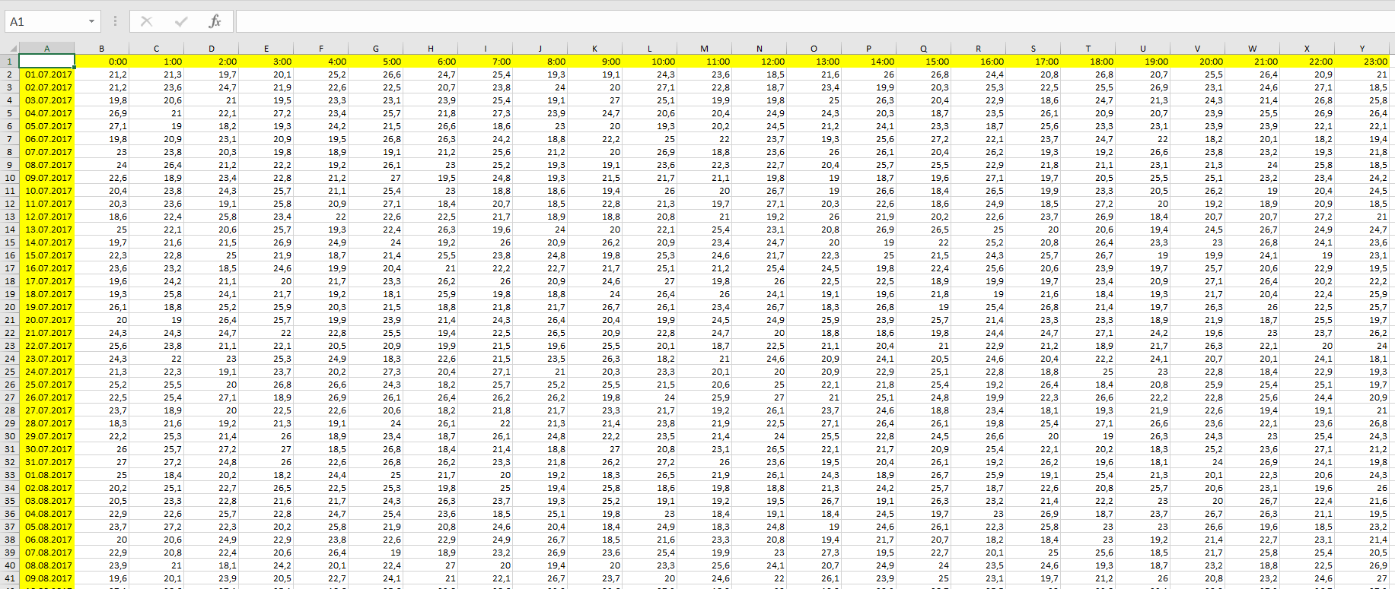This screenshot has height=589, width=1395.
Task: Click the Cancel X icon in formula bar
Action: pyautogui.click(x=147, y=21)
